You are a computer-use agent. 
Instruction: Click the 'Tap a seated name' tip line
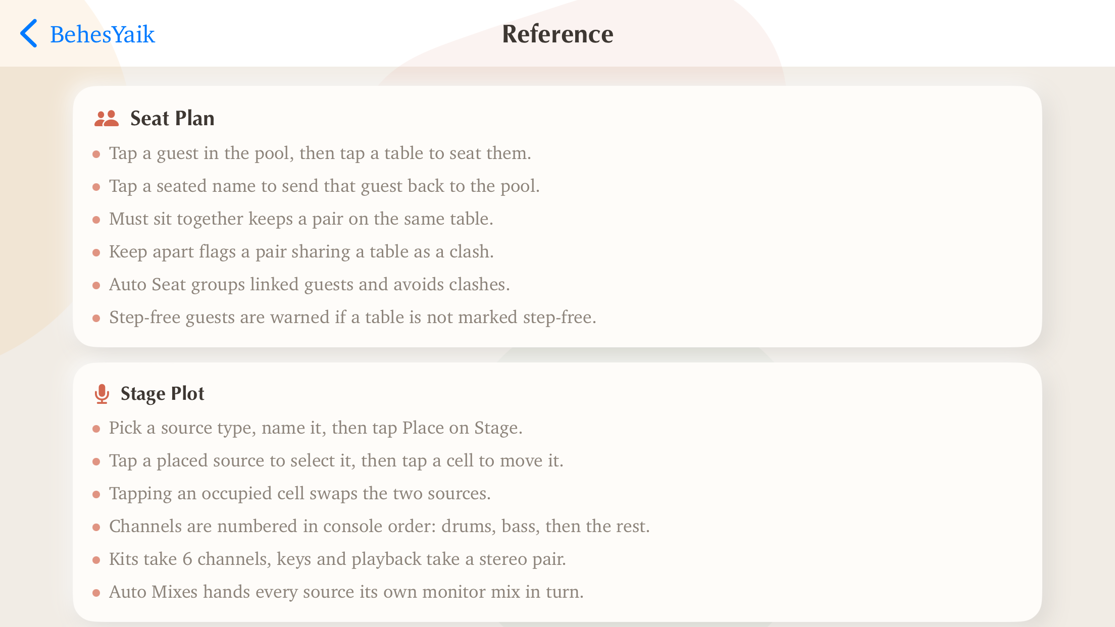click(x=324, y=186)
